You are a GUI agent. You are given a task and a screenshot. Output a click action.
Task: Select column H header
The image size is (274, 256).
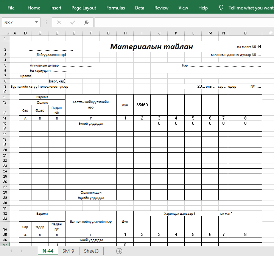coord(125,33)
